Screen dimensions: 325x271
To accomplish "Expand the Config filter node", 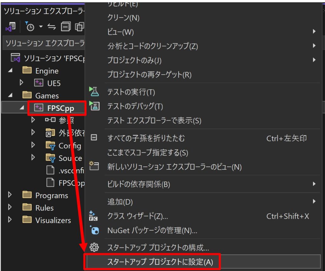I will (x=33, y=145).
